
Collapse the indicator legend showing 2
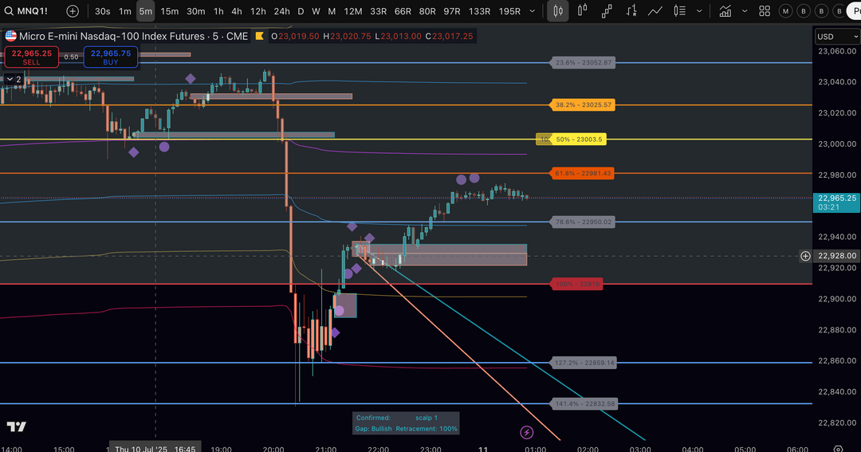14,79
